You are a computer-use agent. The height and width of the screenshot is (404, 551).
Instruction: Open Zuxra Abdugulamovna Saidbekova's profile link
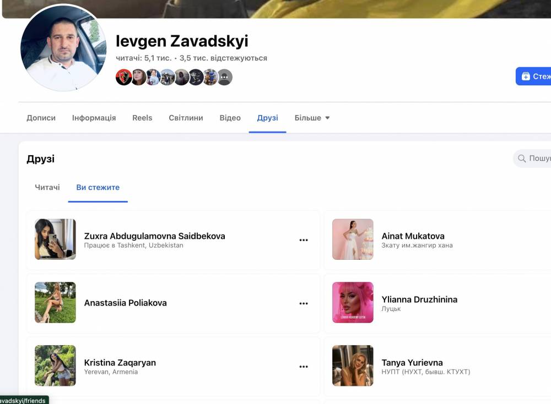point(155,236)
